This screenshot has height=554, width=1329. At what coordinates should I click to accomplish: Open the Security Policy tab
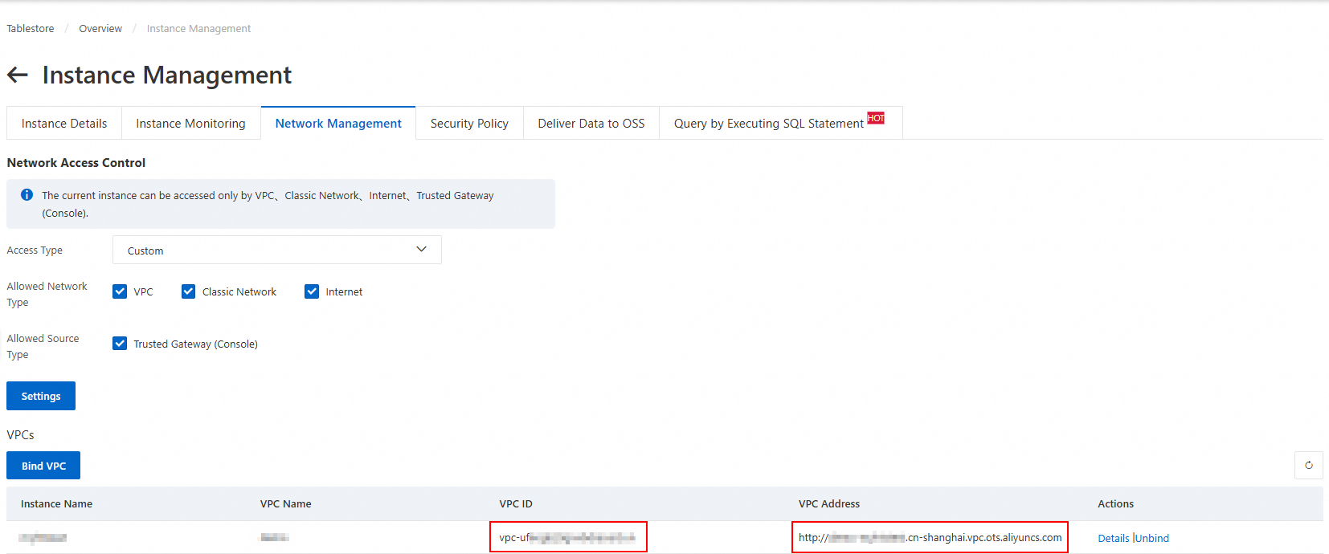click(x=469, y=123)
